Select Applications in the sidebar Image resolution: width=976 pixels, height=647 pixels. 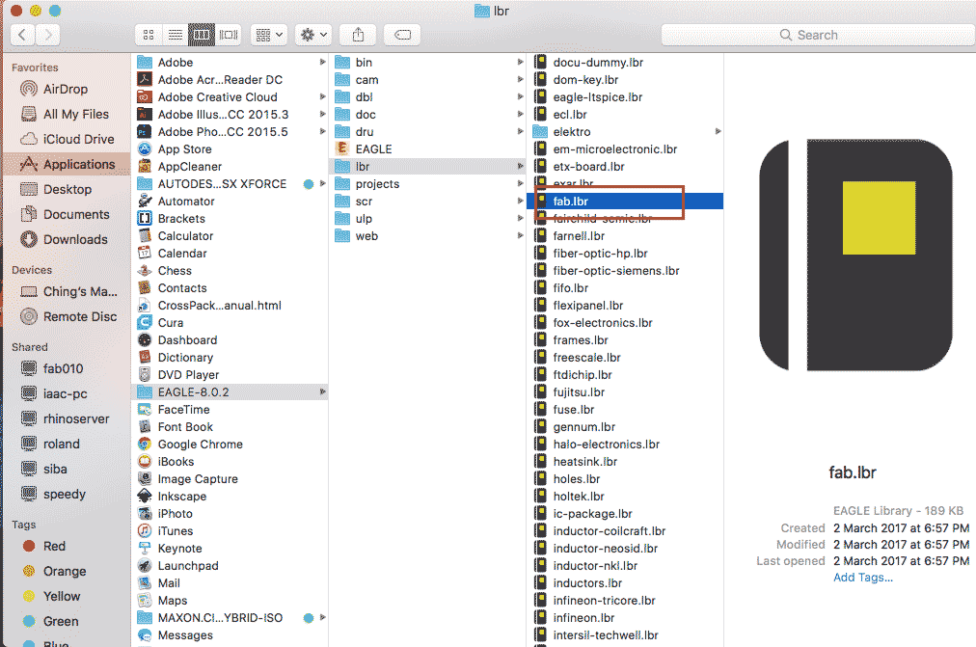coord(68,164)
